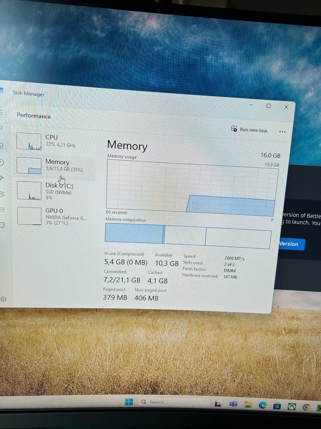Click the In use segment of Memory composition

[134, 233]
